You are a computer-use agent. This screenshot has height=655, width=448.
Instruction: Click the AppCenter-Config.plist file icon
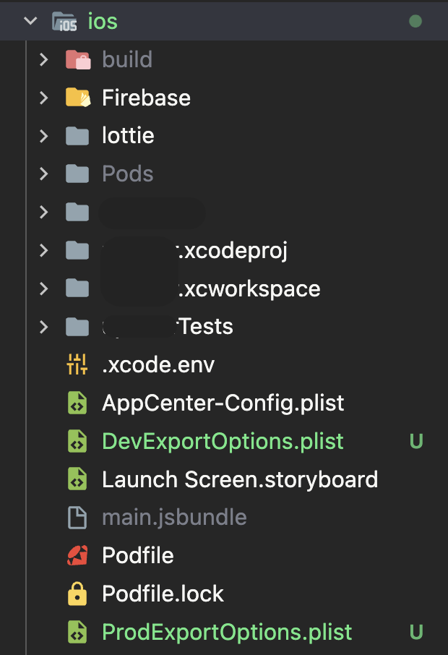point(77,403)
